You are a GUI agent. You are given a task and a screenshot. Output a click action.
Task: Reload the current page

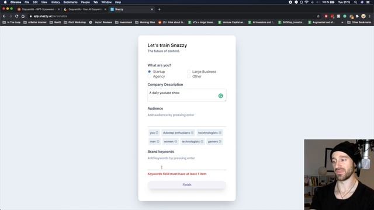(x=17, y=16)
